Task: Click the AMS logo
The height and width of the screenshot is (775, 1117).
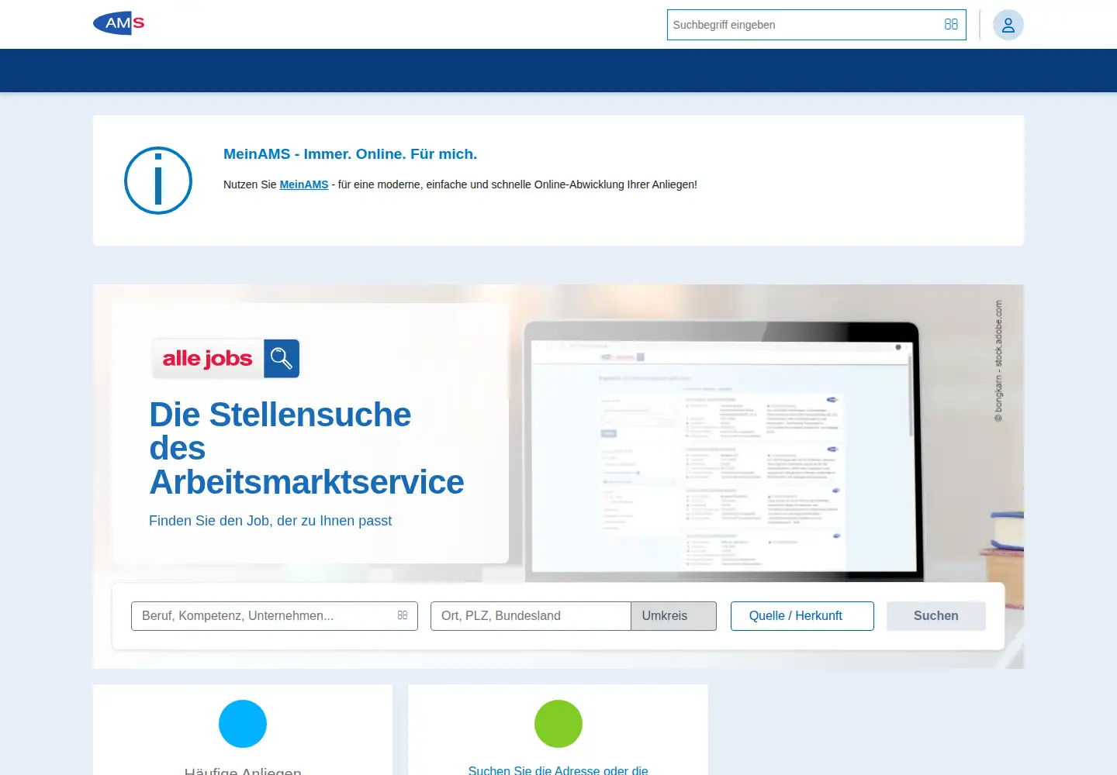Action: pyautogui.click(x=119, y=23)
